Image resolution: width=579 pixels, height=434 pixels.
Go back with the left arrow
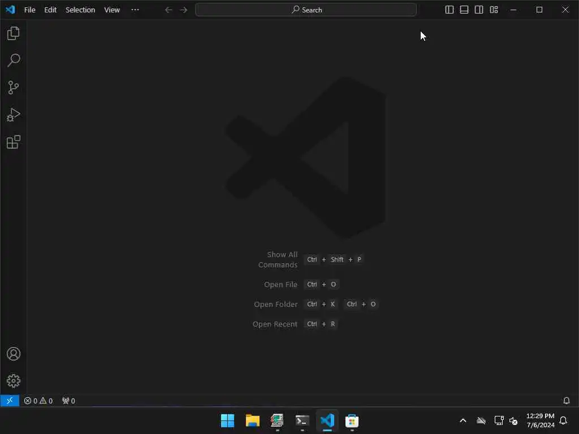(x=168, y=10)
